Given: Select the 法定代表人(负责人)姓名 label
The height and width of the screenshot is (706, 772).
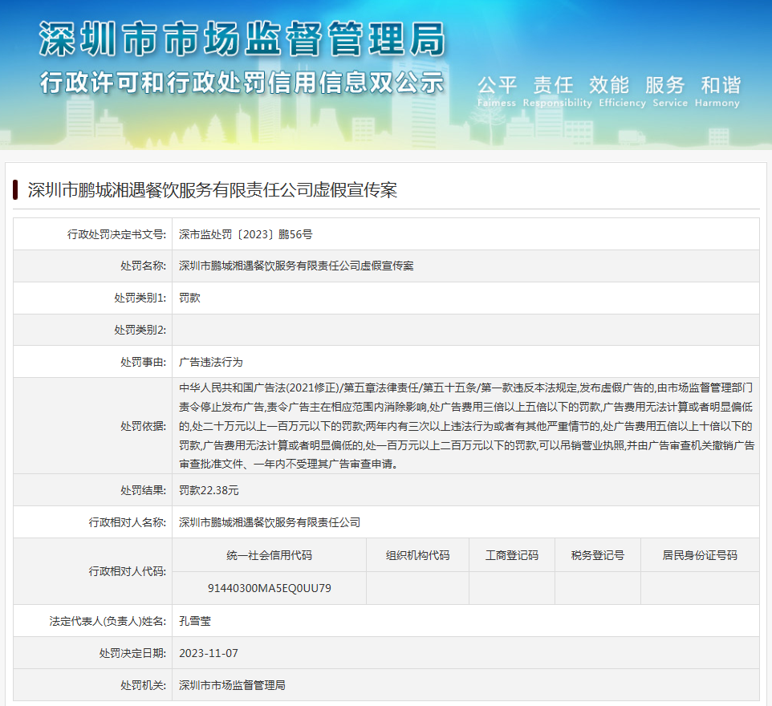Looking at the screenshot, I should pyautogui.click(x=108, y=621).
